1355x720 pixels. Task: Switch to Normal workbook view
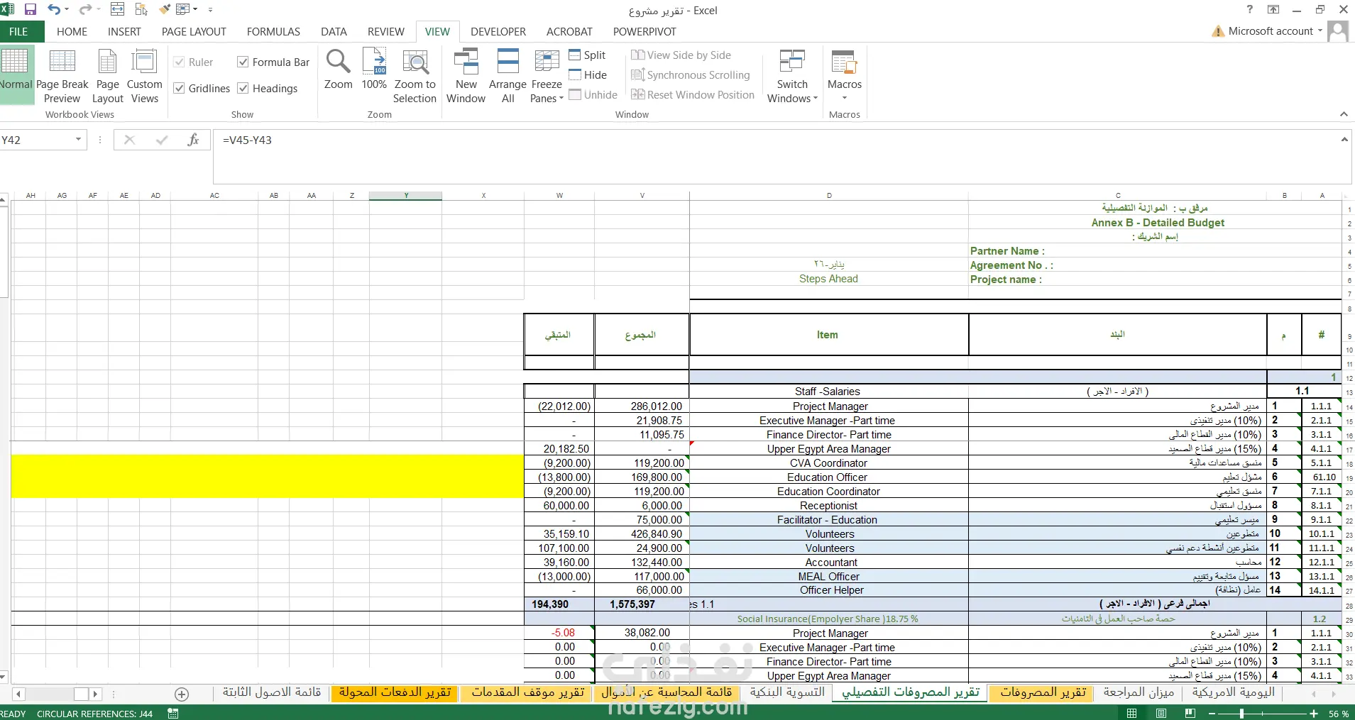point(16,74)
